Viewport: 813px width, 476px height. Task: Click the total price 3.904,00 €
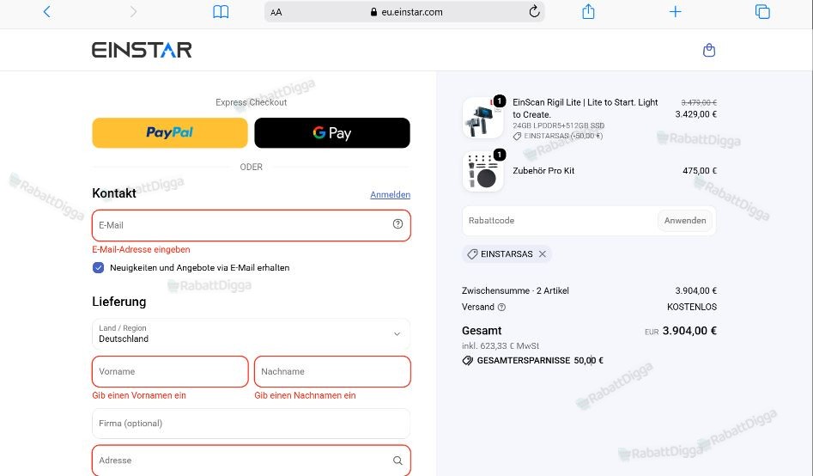(x=689, y=331)
